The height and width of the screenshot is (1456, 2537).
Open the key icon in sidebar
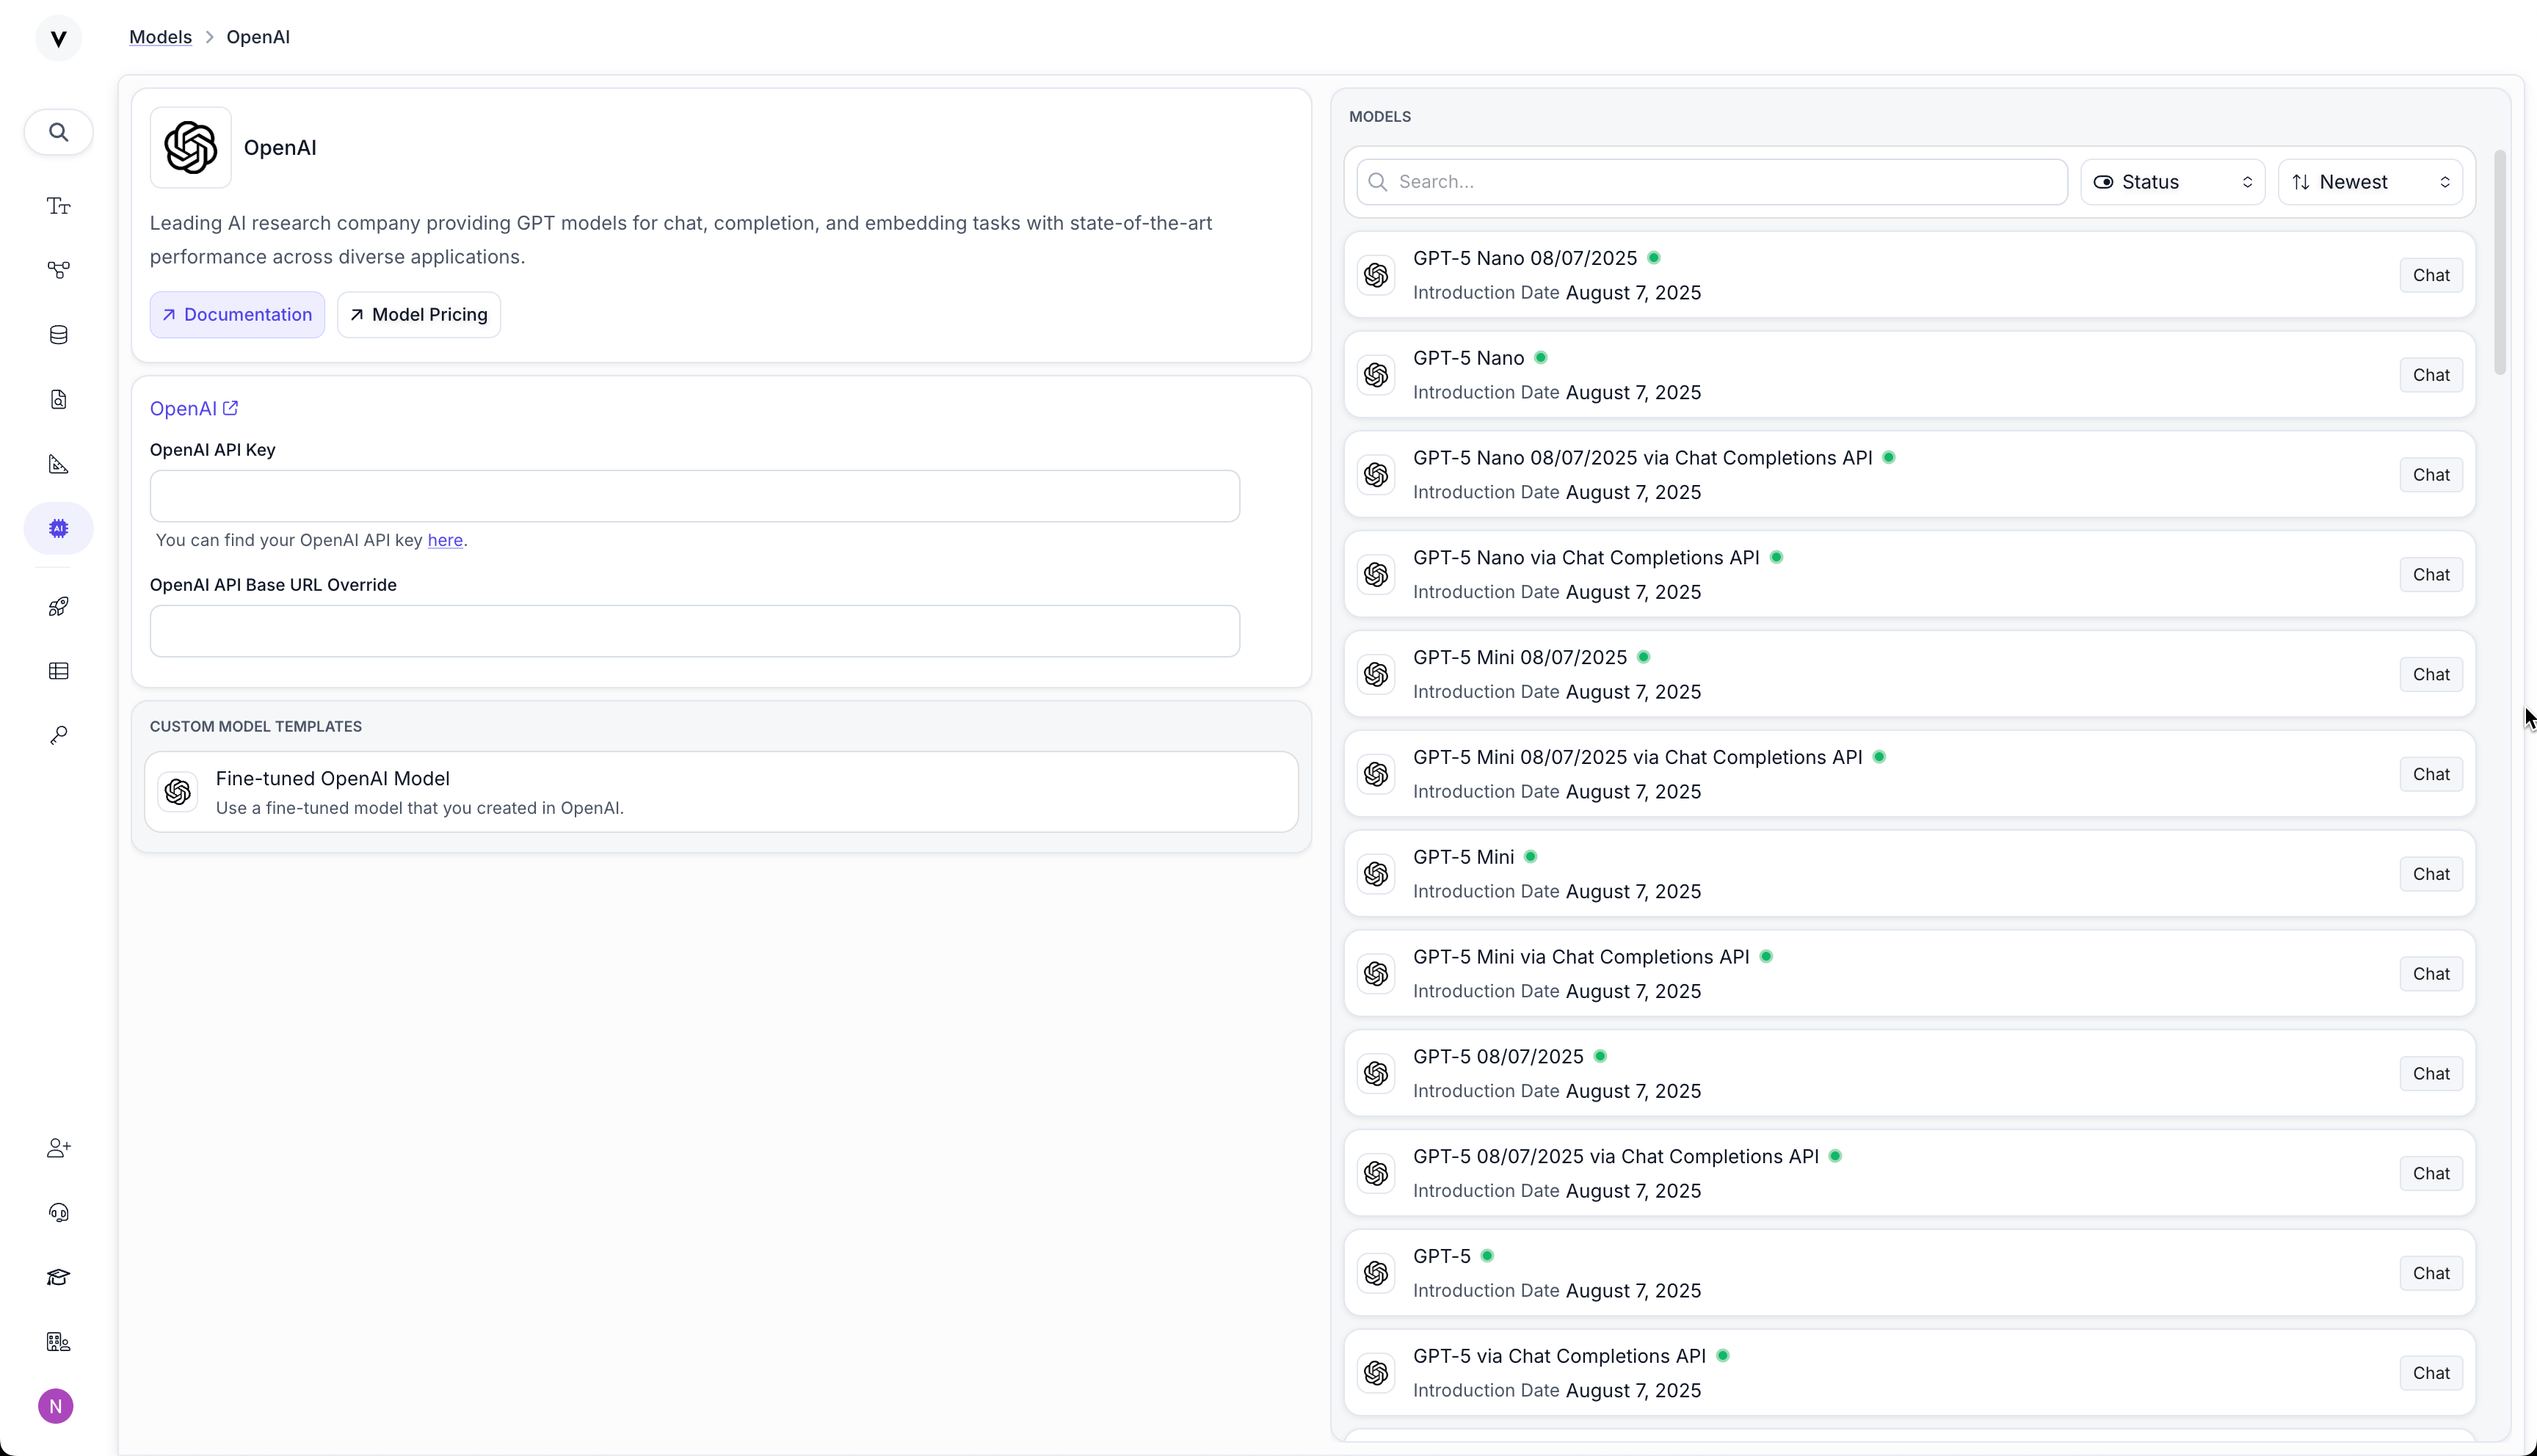(x=59, y=735)
